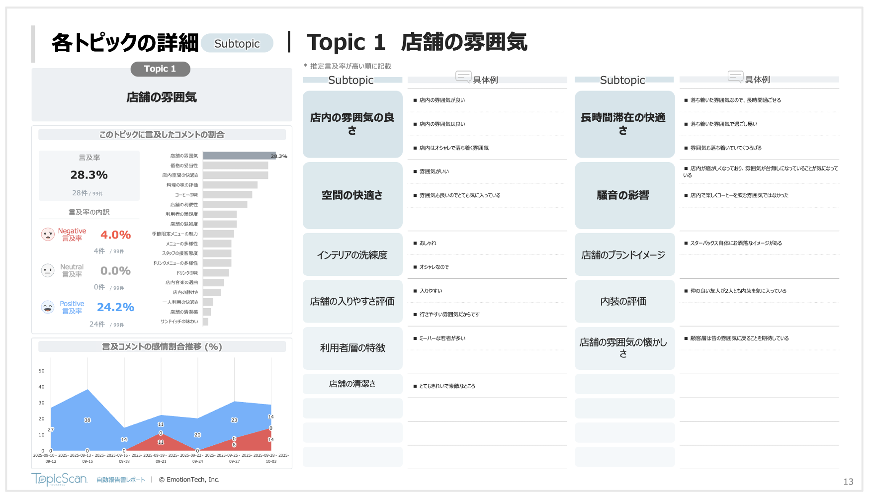The image size is (869, 498).
Task: Click the Neutral face icon
Action: click(48, 270)
